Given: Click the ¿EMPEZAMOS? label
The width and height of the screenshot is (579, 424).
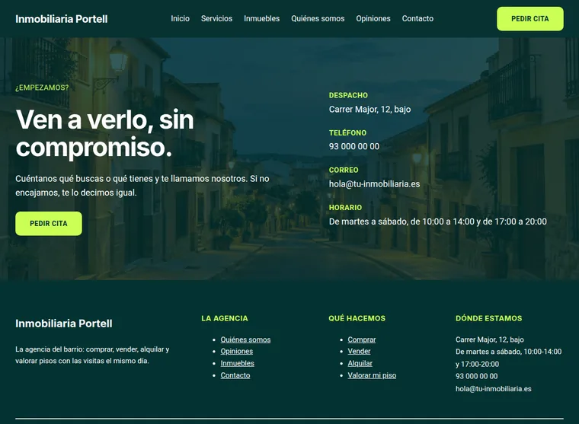Looking at the screenshot, I should pos(42,88).
